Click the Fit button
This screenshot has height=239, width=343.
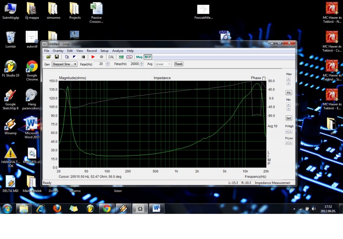coord(288,93)
